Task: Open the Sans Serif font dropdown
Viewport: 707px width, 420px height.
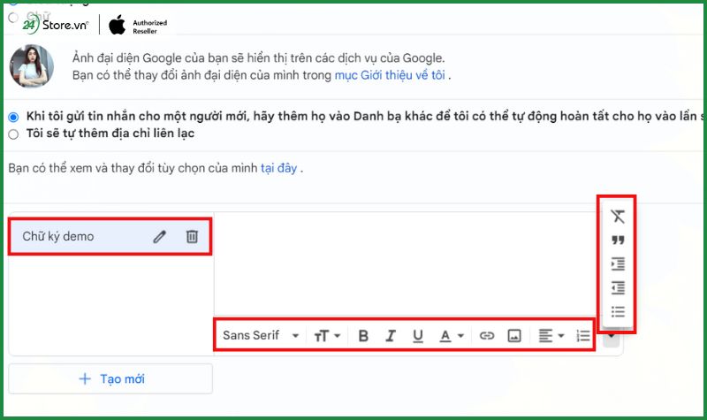Action: coord(261,336)
